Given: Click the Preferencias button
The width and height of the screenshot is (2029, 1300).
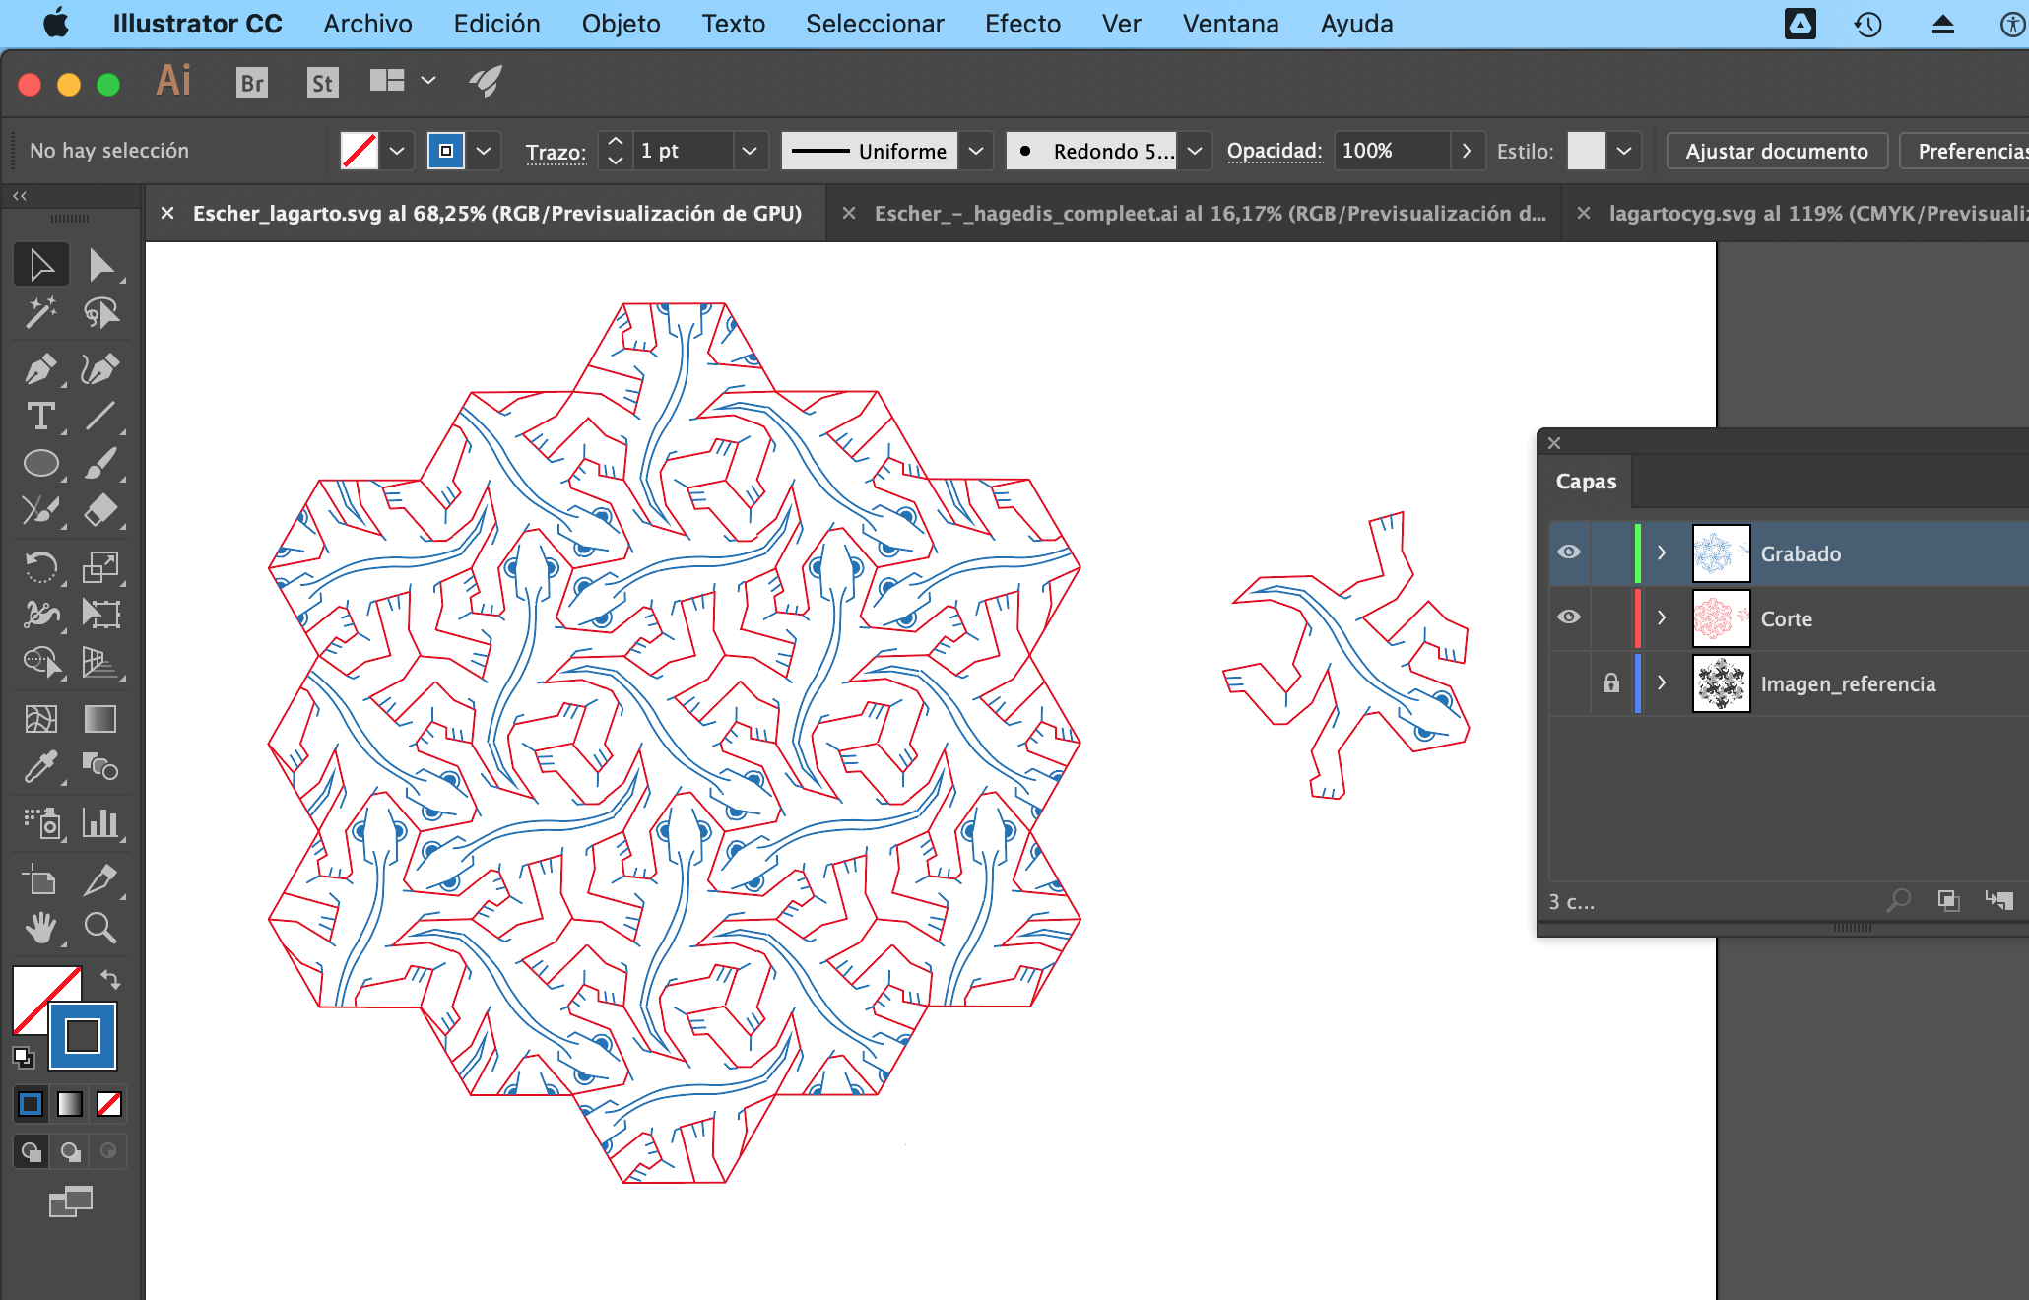Looking at the screenshot, I should click(1964, 151).
